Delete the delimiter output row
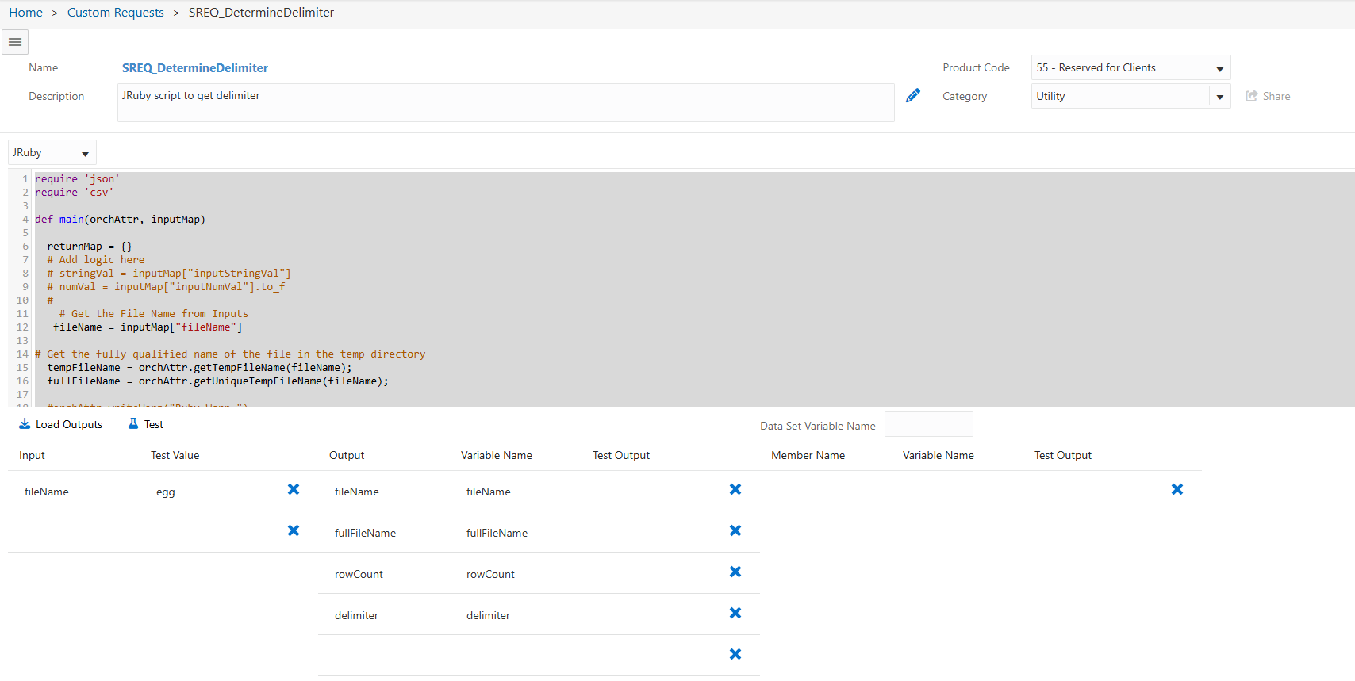Image resolution: width=1355 pixels, height=681 pixels. [735, 614]
